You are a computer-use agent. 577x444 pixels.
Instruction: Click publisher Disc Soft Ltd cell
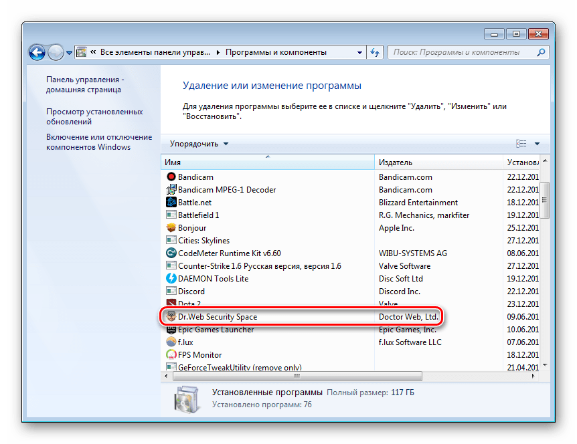(401, 279)
